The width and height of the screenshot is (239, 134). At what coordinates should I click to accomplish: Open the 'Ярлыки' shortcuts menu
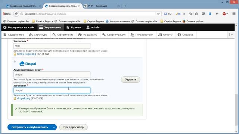pos(74,27)
